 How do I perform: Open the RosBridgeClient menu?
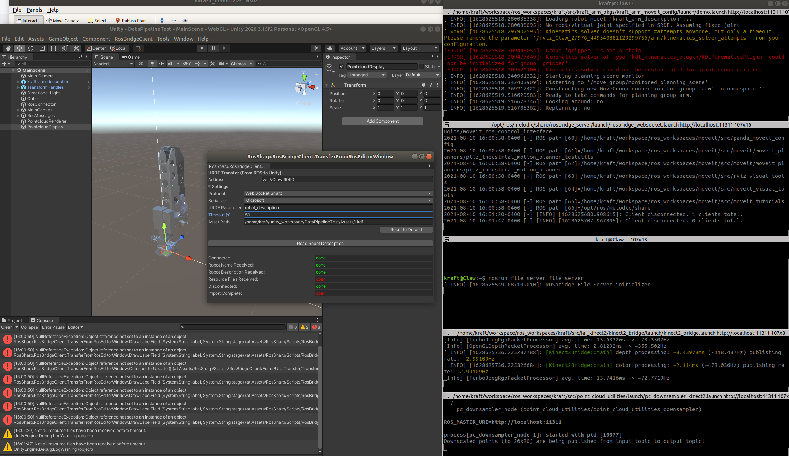coord(134,39)
